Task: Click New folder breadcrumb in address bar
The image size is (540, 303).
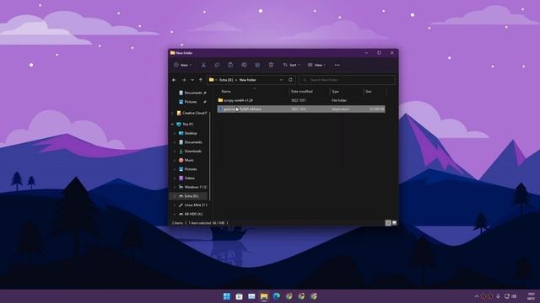Action: click(x=247, y=80)
